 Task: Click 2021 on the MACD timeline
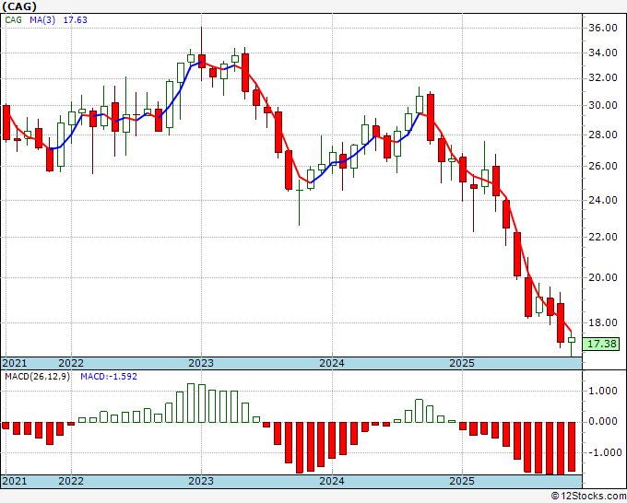click(x=15, y=481)
